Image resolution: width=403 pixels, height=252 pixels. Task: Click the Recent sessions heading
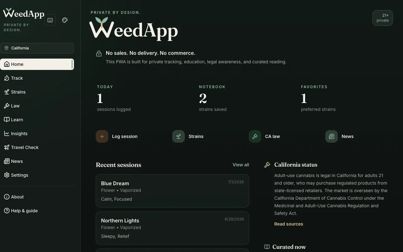click(x=118, y=165)
